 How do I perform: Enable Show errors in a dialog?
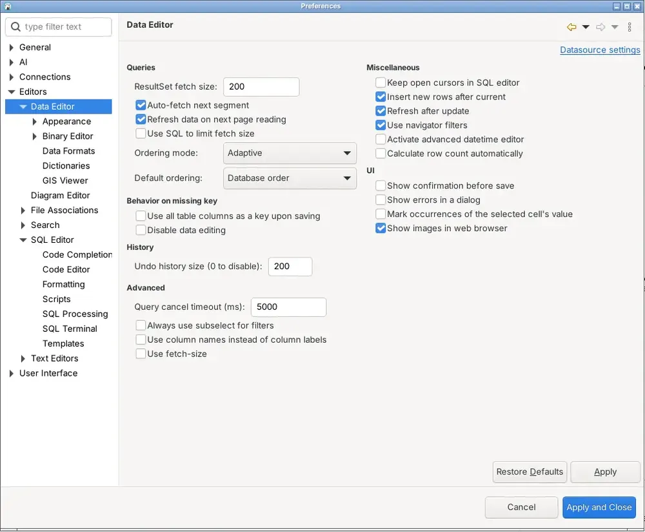pyautogui.click(x=381, y=200)
